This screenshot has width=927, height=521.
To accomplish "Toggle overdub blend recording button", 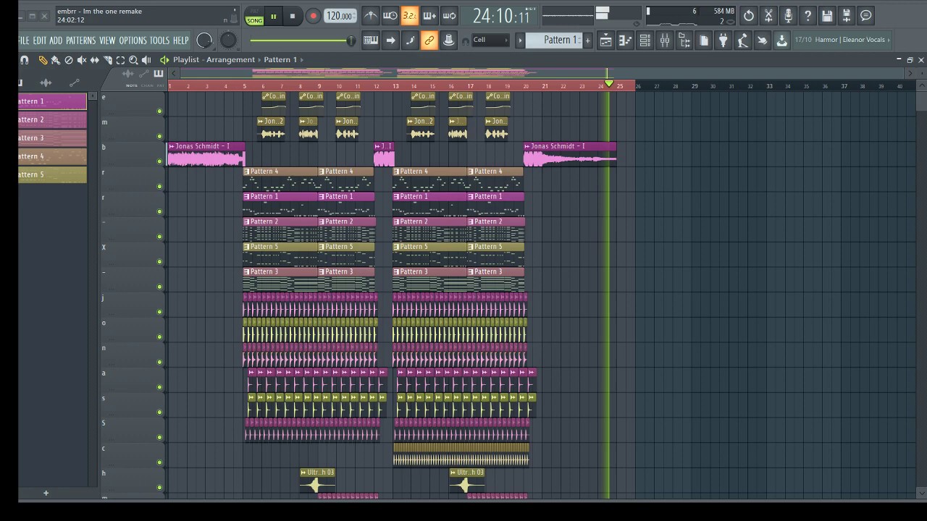I will click(x=429, y=15).
